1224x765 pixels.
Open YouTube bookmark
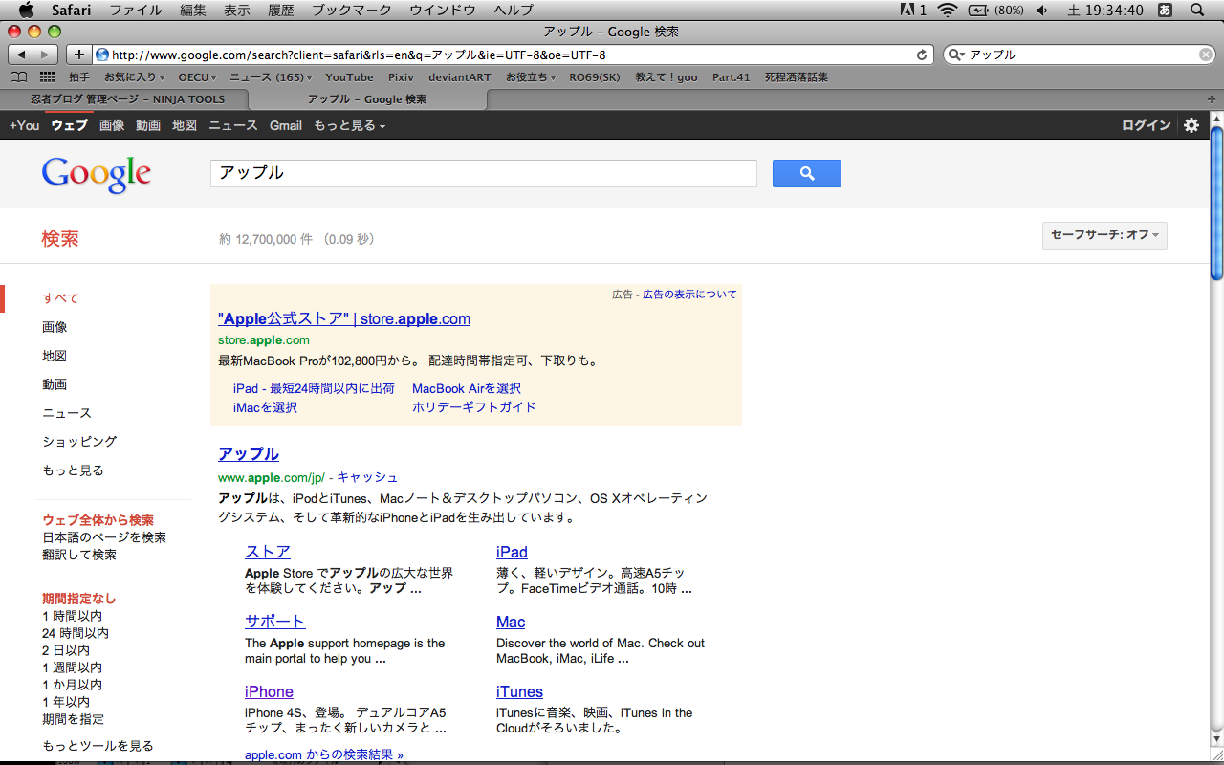click(349, 77)
